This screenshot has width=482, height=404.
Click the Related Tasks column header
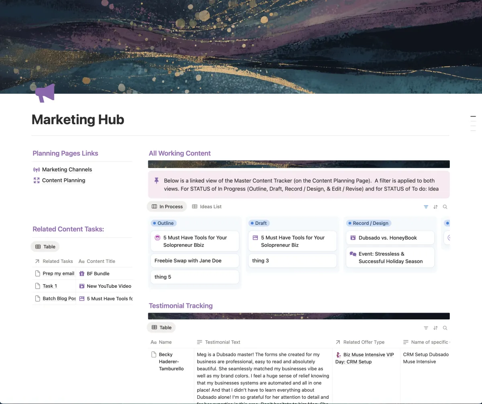pos(54,261)
